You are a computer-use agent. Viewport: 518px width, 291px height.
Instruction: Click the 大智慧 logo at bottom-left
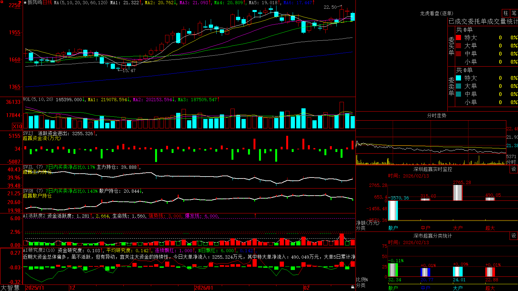coord(10,288)
